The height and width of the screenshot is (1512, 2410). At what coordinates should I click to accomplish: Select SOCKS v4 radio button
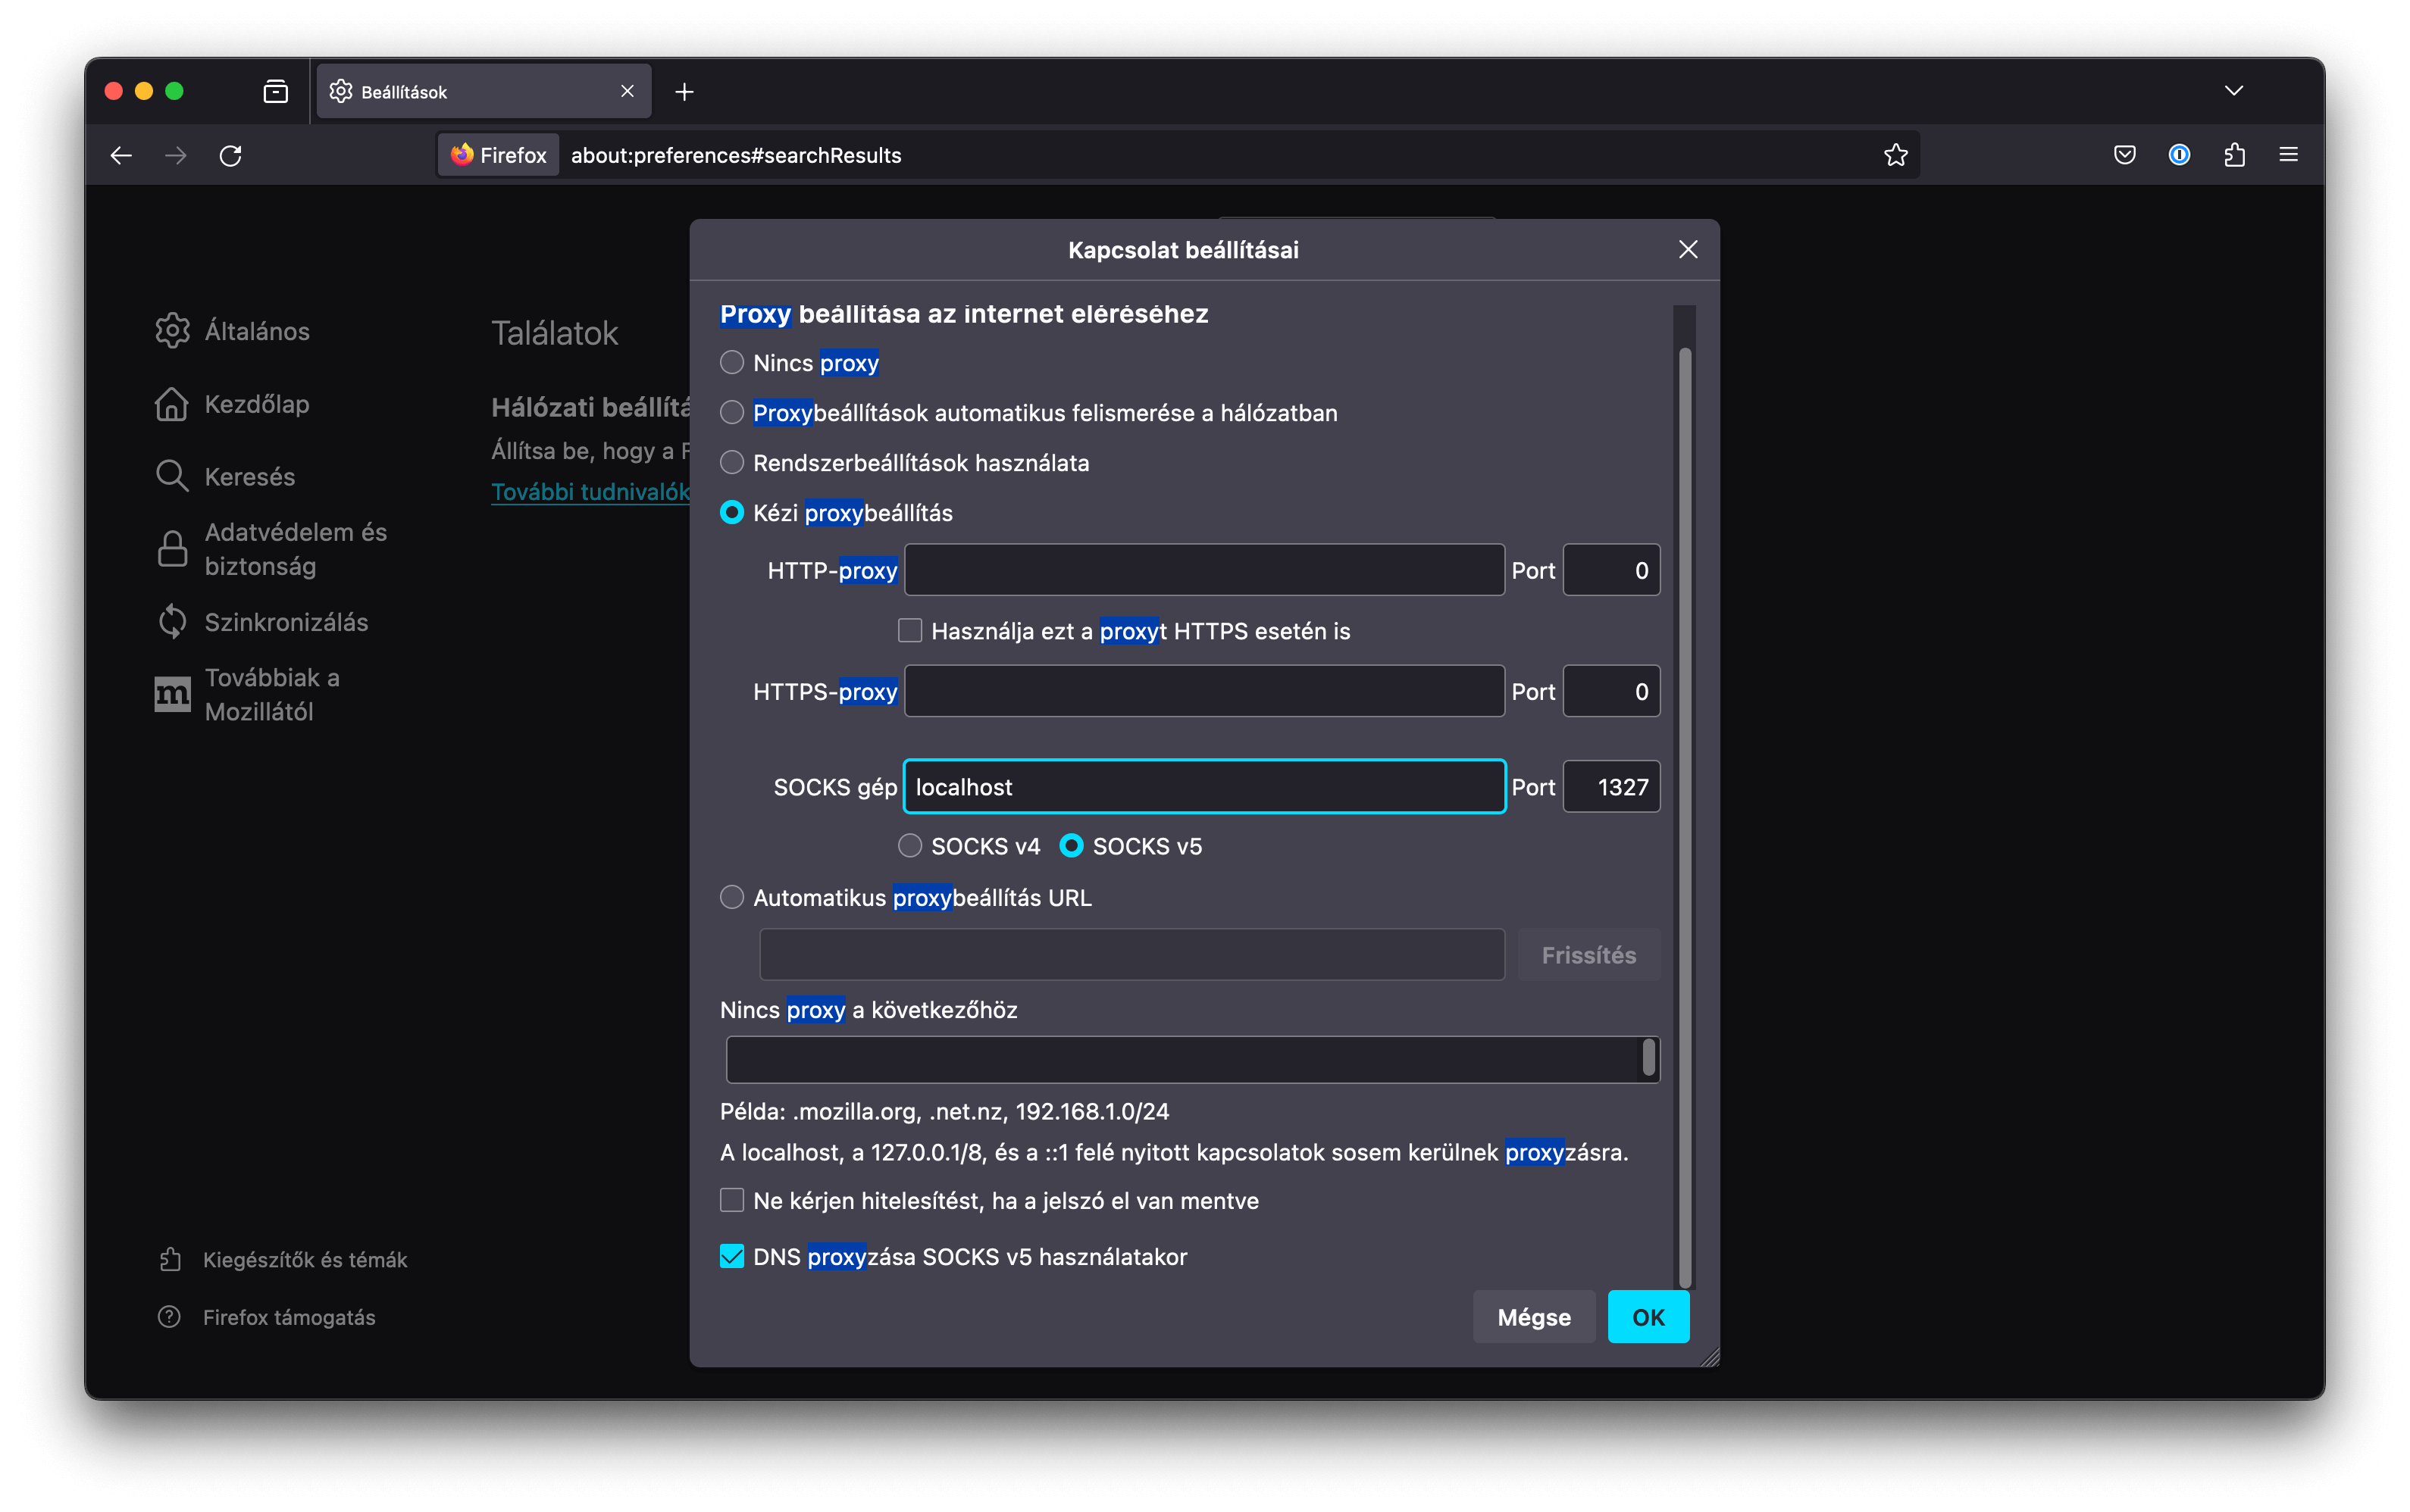(910, 847)
